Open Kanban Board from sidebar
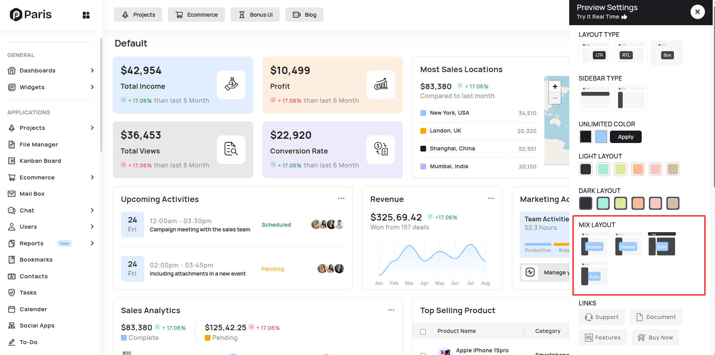 (40, 161)
